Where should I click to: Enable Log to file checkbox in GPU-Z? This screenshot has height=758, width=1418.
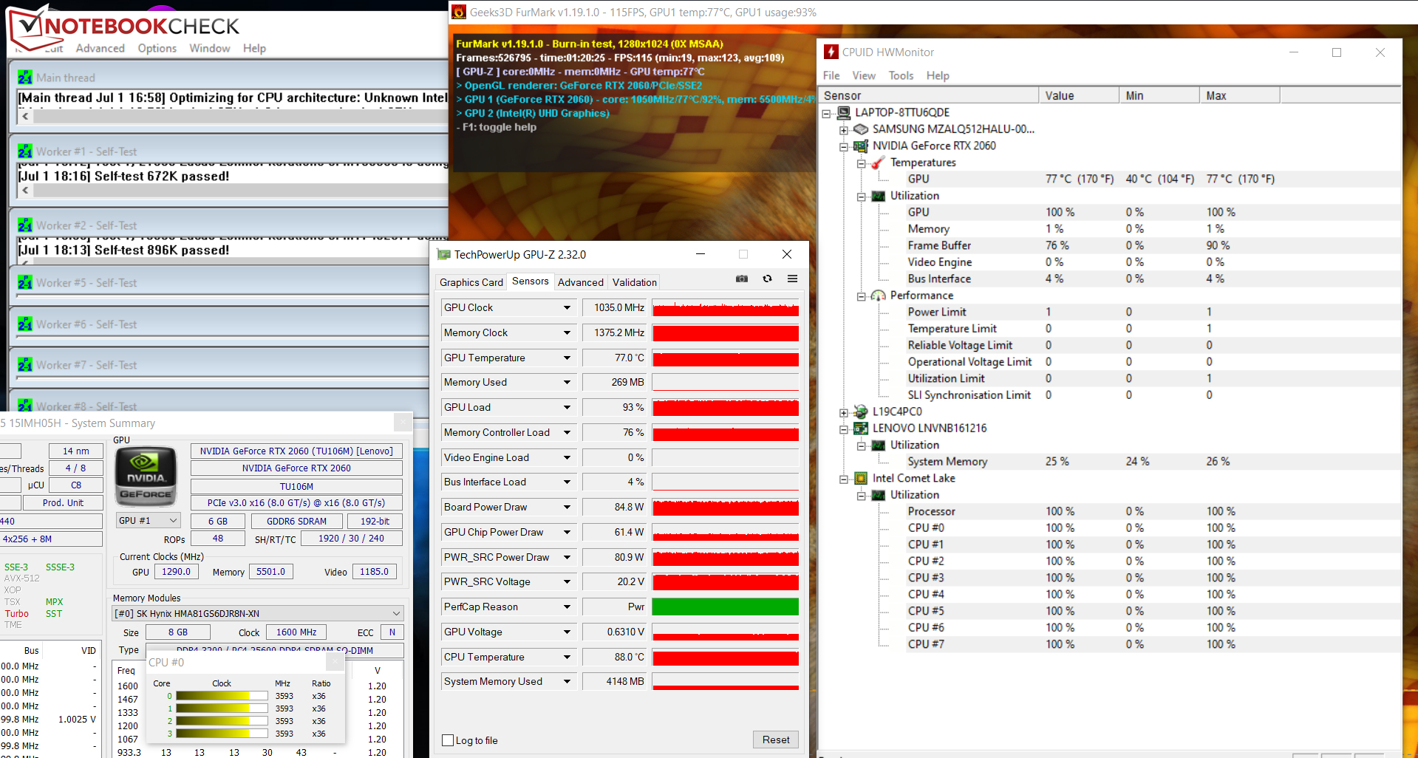pyautogui.click(x=448, y=740)
